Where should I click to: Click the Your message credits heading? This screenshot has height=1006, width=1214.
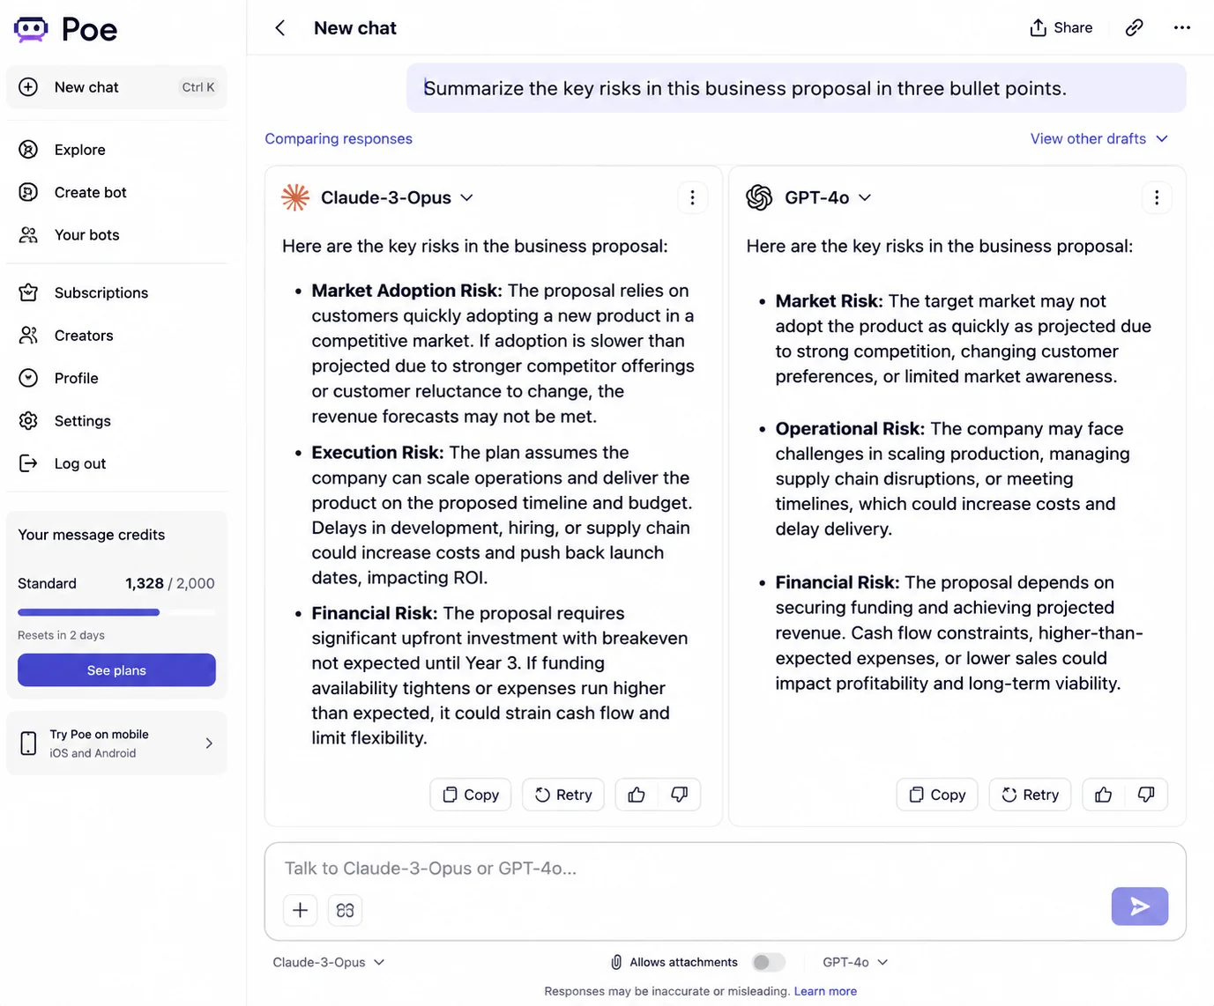point(92,535)
